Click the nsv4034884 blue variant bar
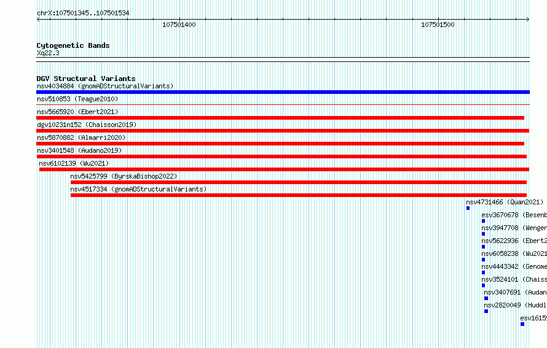 (283, 92)
